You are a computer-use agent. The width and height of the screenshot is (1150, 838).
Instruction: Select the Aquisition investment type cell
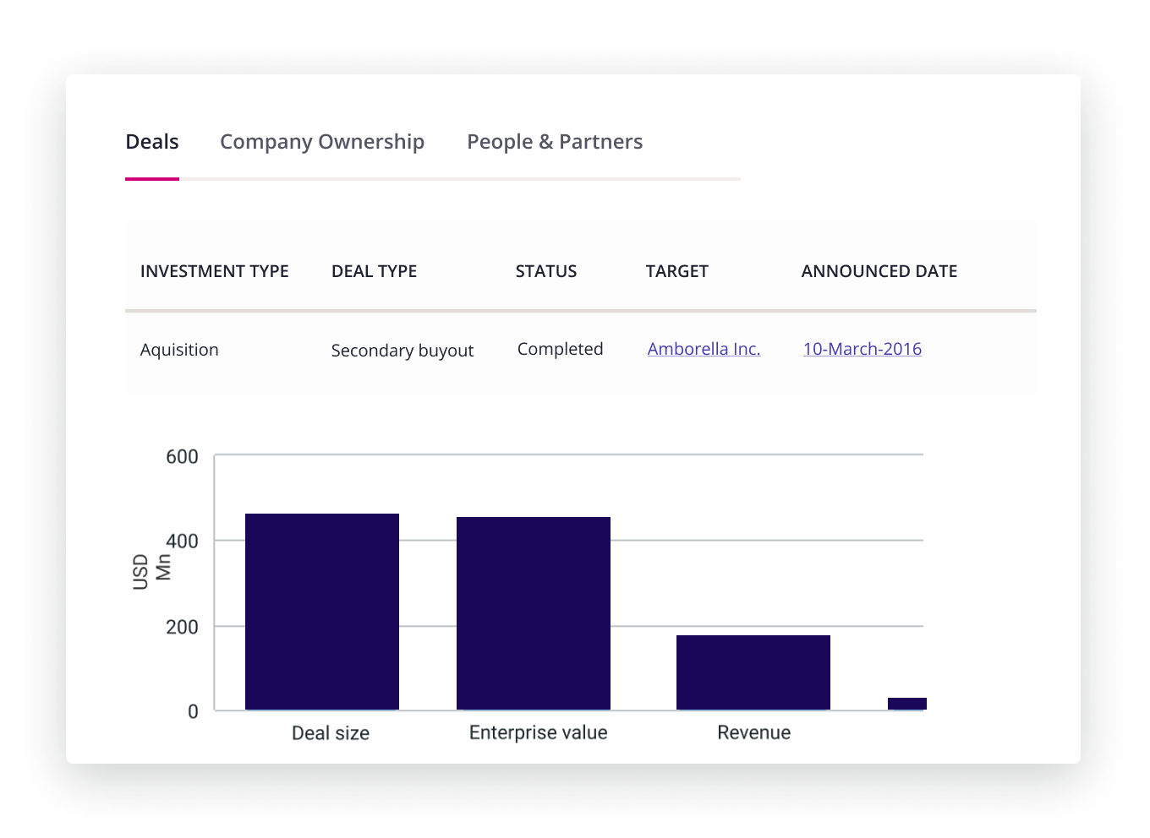[x=179, y=349]
